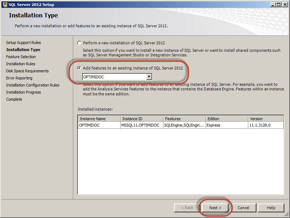The image size is (290, 218).
Task: Select 'Add features to an existing instance' option
Action: pos(79,68)
